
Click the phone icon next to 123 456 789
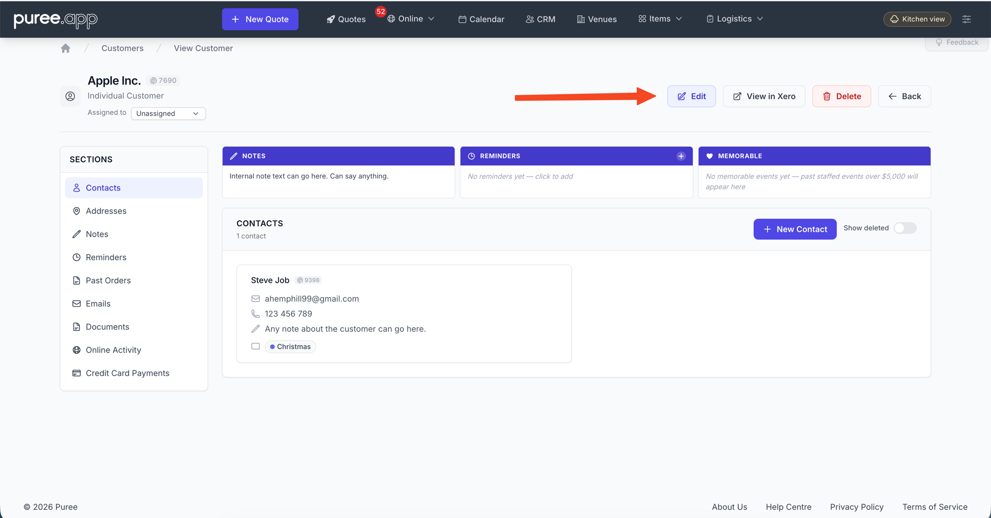point(255,314)
